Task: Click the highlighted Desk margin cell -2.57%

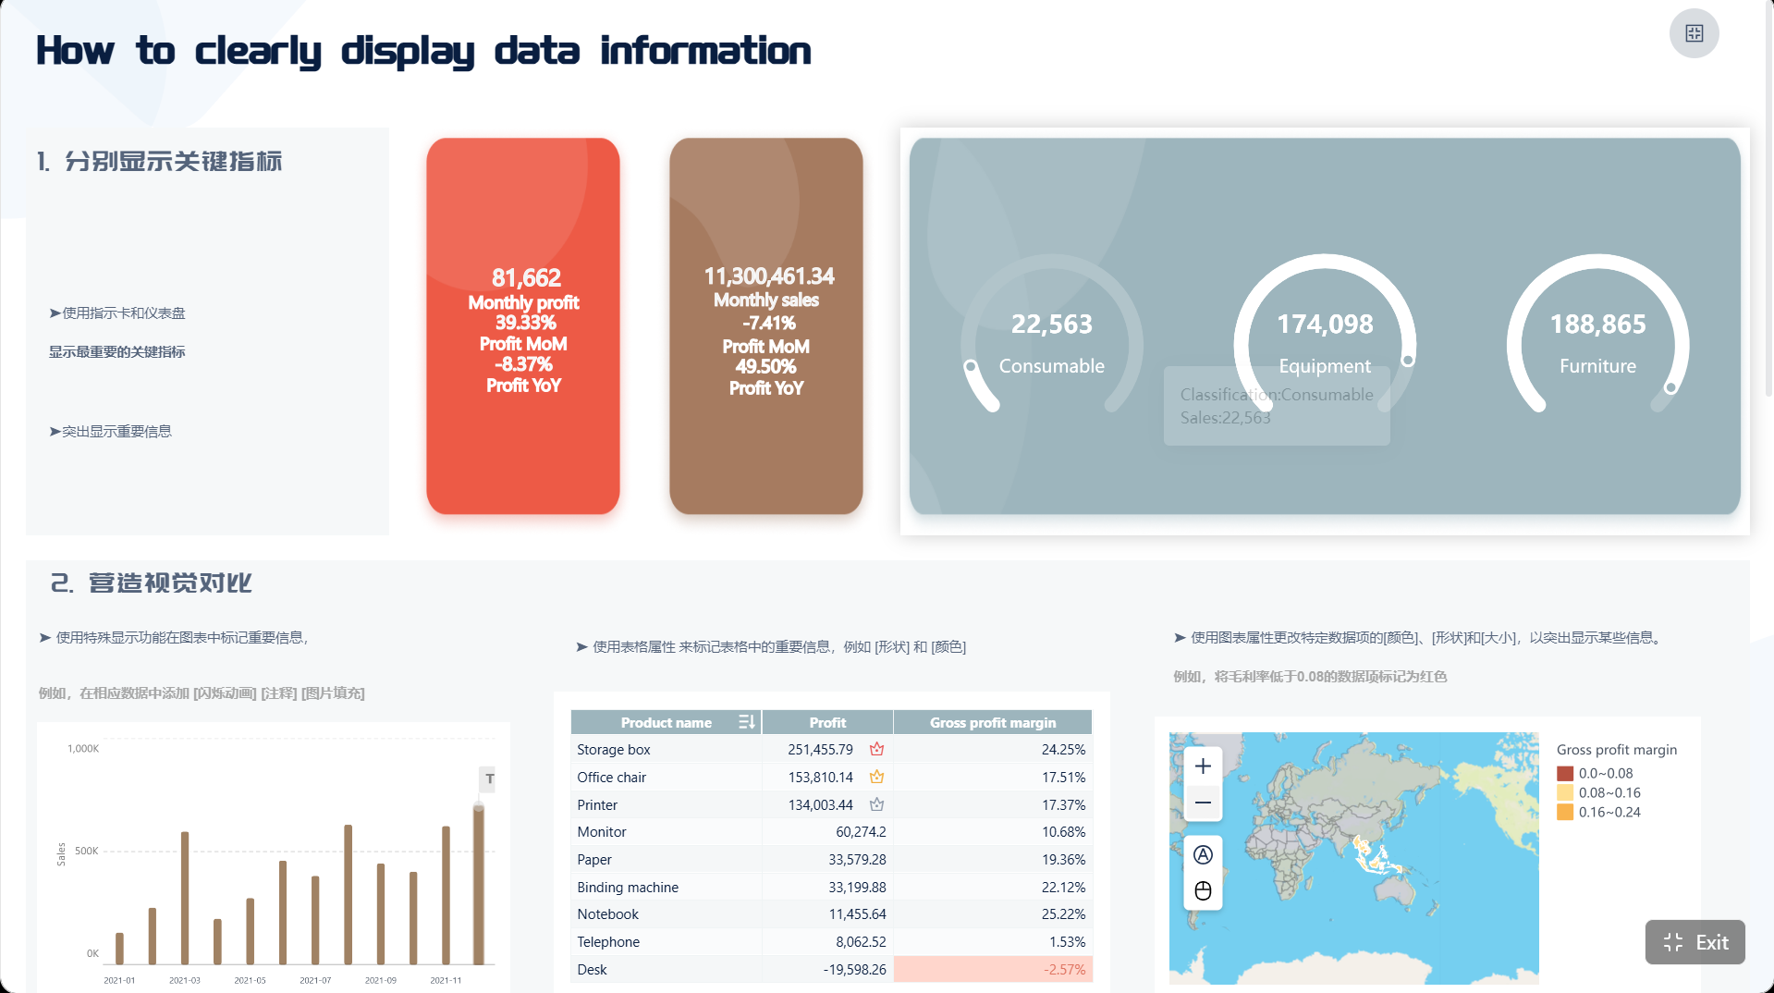Action: [993, 969]
